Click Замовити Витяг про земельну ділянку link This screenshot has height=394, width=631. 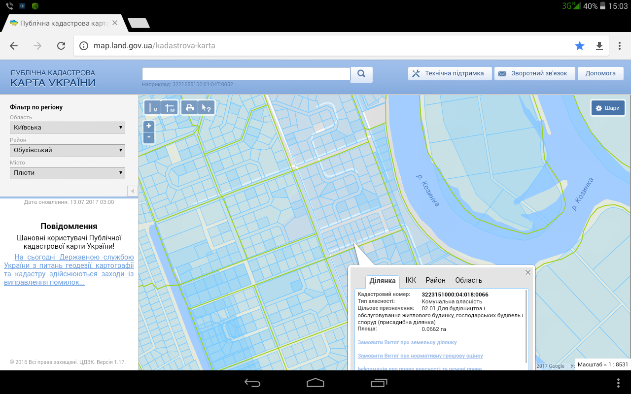pos(407,342)
